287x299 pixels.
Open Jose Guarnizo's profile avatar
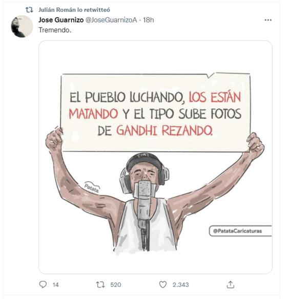tap(22, 27)
